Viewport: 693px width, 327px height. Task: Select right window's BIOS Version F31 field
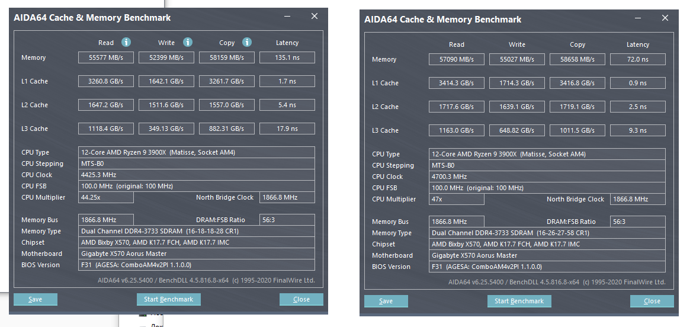coord(547,267)
